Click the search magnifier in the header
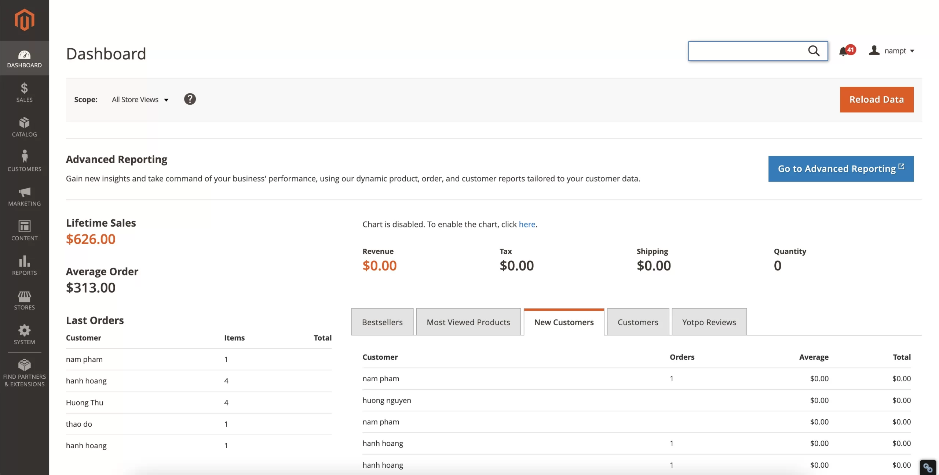Screen dimensions: 939x475 (x=814, y=51)
